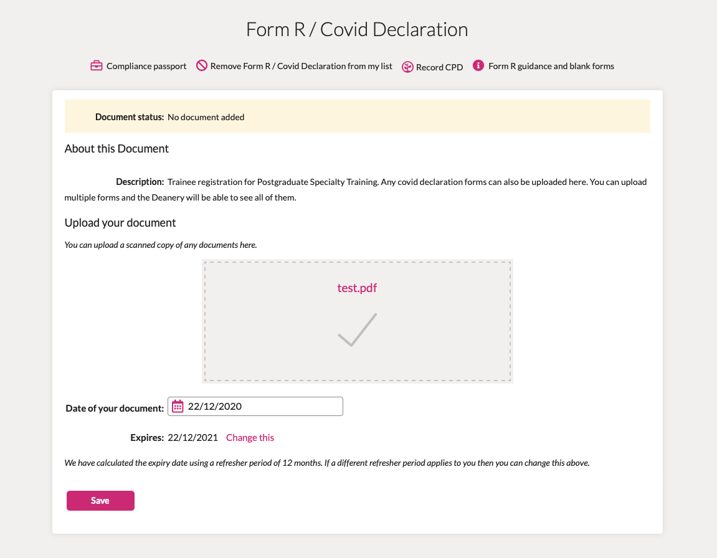The image size is (717, 558).
Task: Click the Change this expiry link
Action: pos(250,438)
